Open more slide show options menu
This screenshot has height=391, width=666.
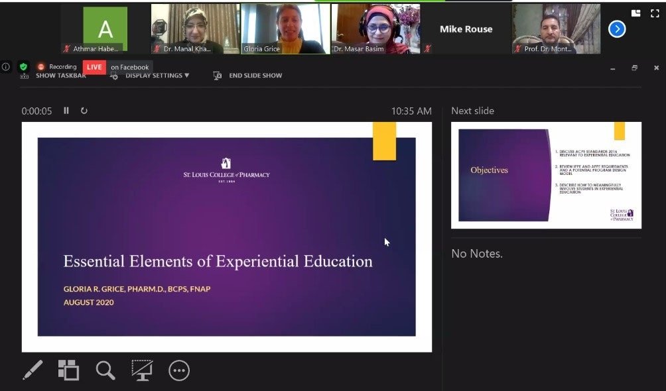point(179,370)
